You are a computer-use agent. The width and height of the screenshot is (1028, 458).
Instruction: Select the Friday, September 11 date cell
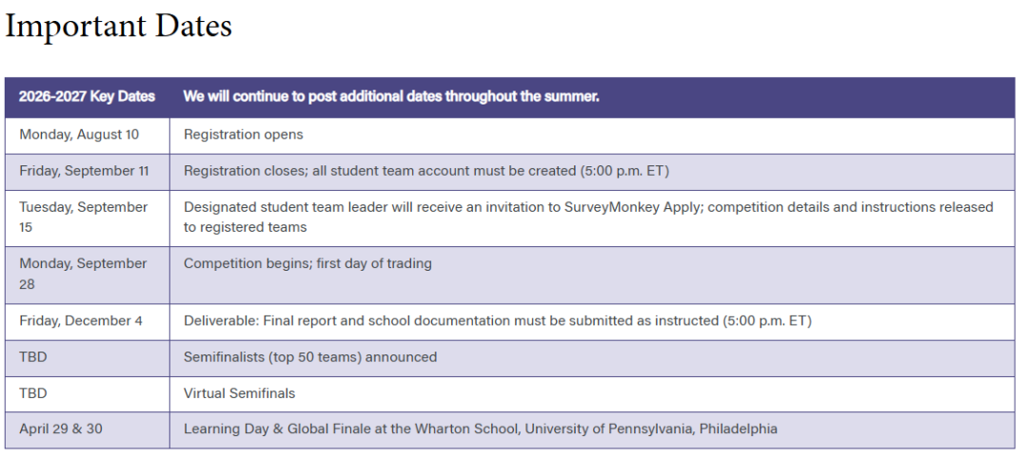click(88, 172)
